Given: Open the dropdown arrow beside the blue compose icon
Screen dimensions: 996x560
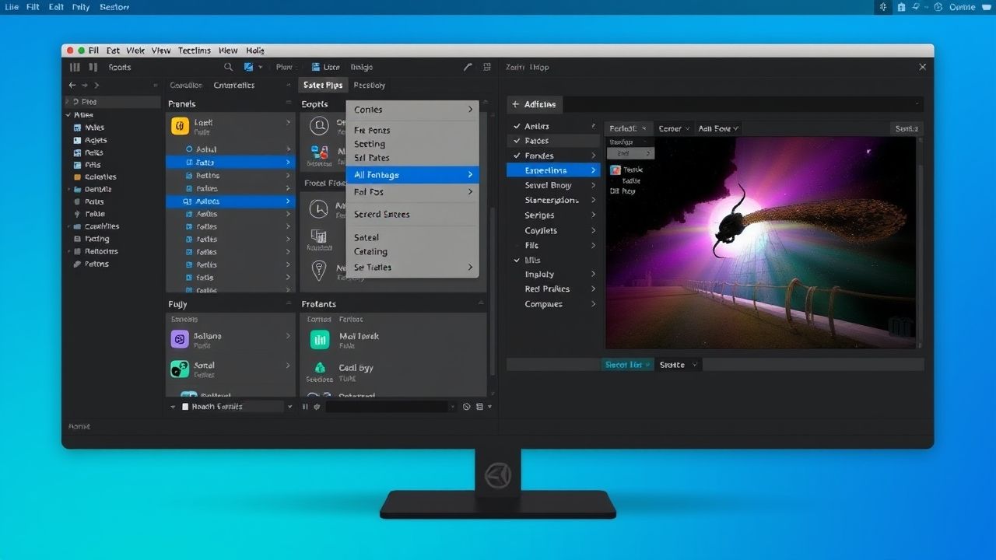Looking at the screenshot, I should [261, 68].
